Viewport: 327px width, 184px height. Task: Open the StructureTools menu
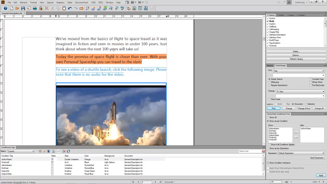point(81,3)
